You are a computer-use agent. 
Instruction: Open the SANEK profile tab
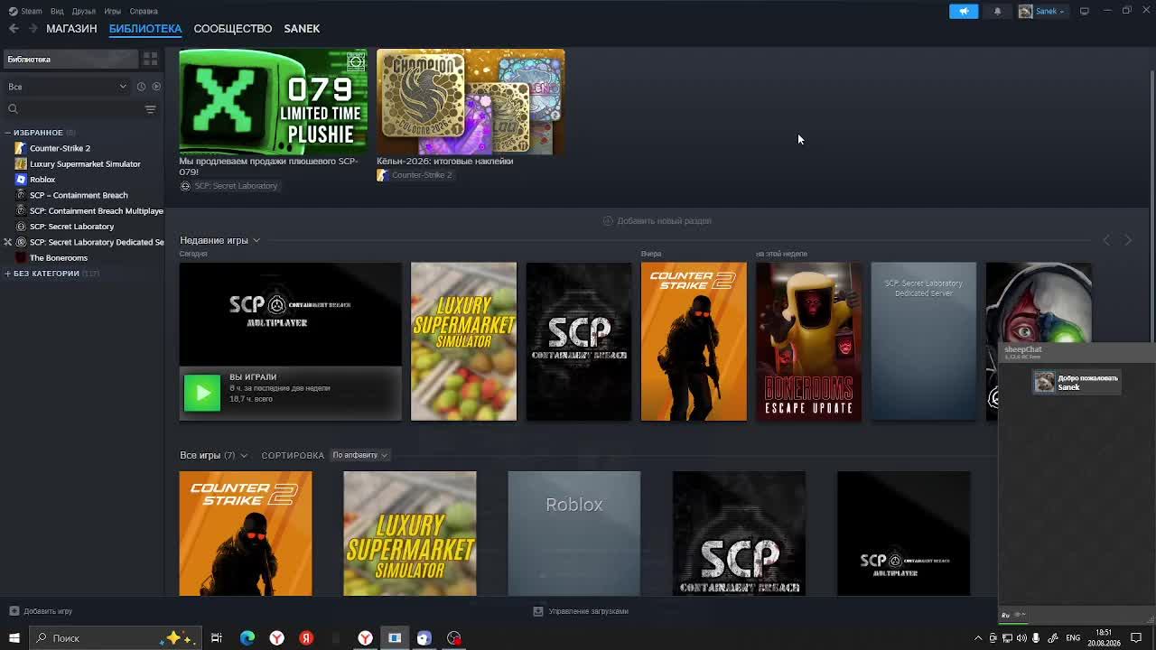click(302, 29)
